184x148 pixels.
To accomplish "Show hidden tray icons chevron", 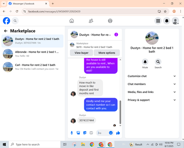I will (x=148, y=144).
